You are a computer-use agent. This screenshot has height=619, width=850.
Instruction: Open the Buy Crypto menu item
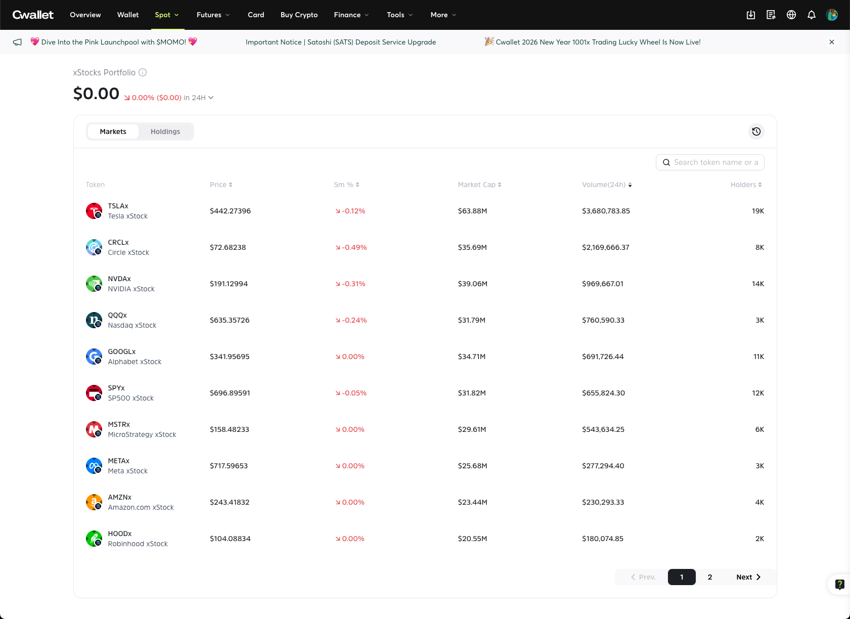point(299,15)
